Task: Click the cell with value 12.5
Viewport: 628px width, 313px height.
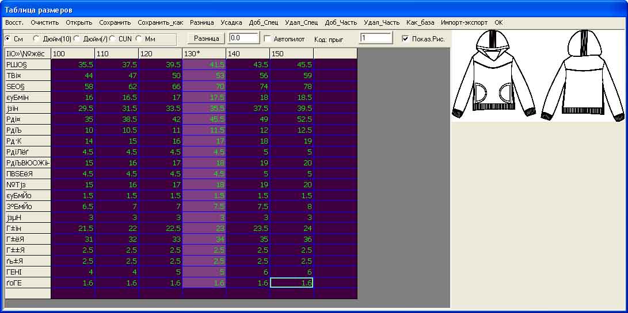Action: point(291,130)
